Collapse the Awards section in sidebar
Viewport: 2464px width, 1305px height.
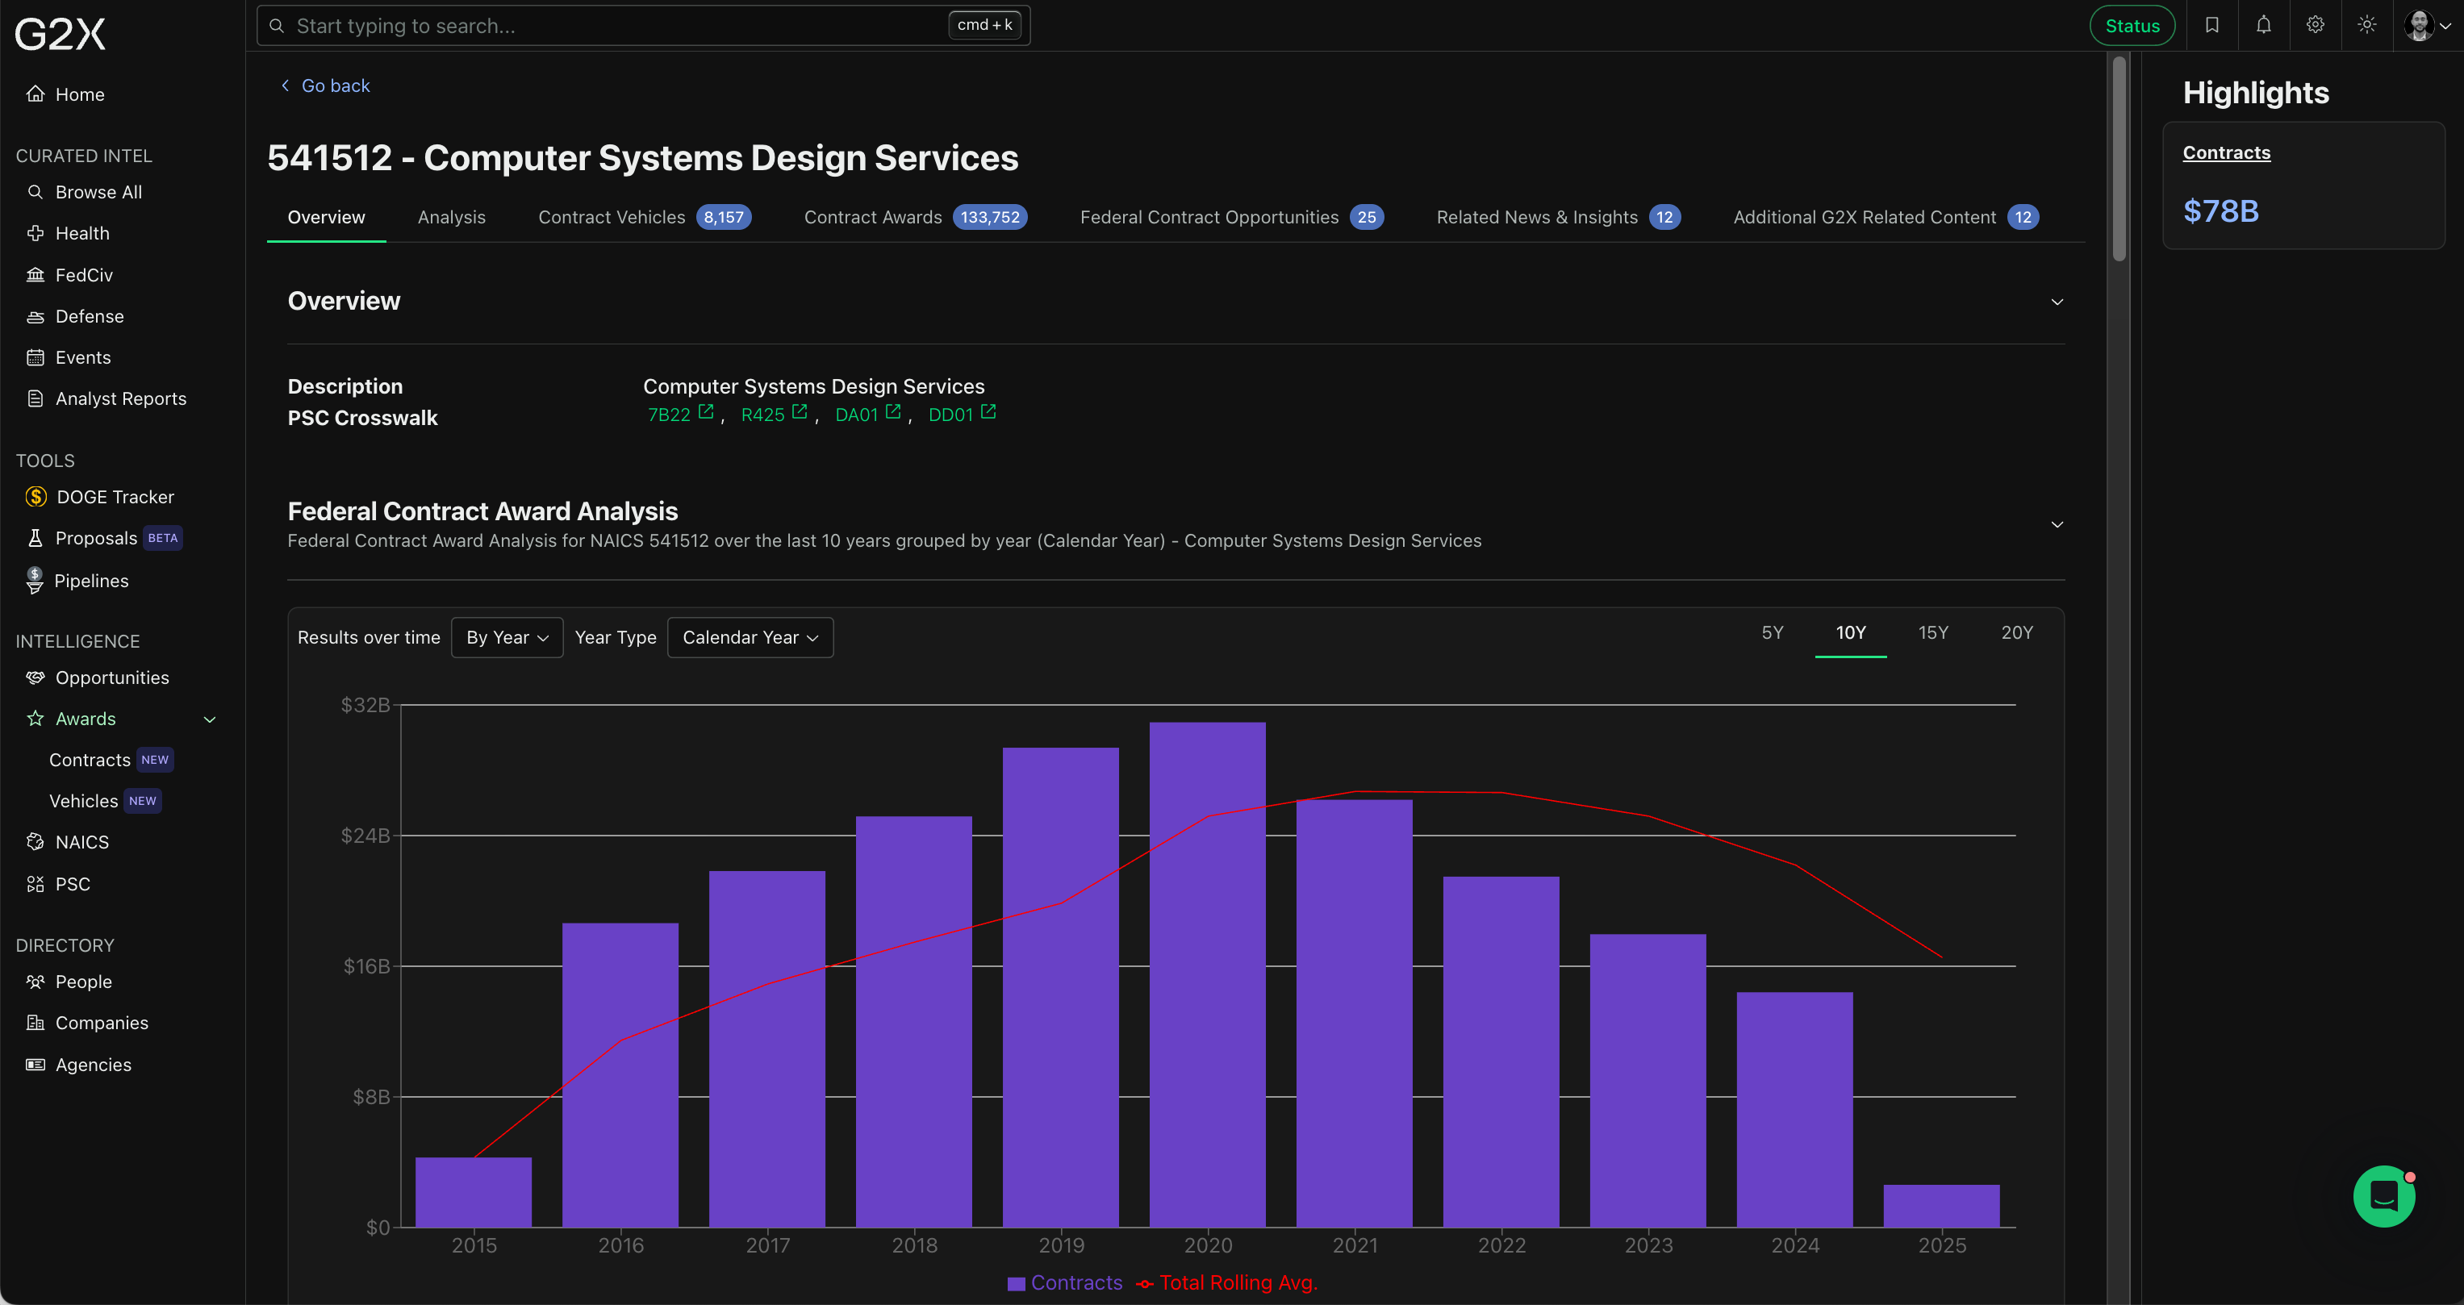point(210,719)
